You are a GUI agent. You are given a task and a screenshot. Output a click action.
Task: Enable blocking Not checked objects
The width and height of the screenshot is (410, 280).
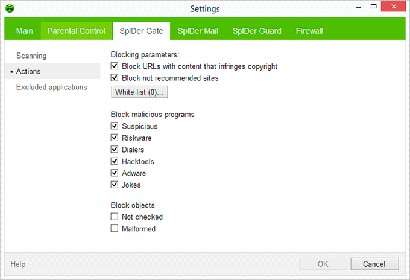point(115,217)
